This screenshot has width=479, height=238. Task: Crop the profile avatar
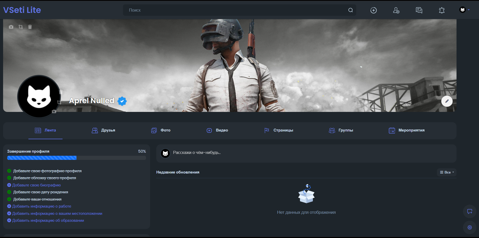pos(59,102)
